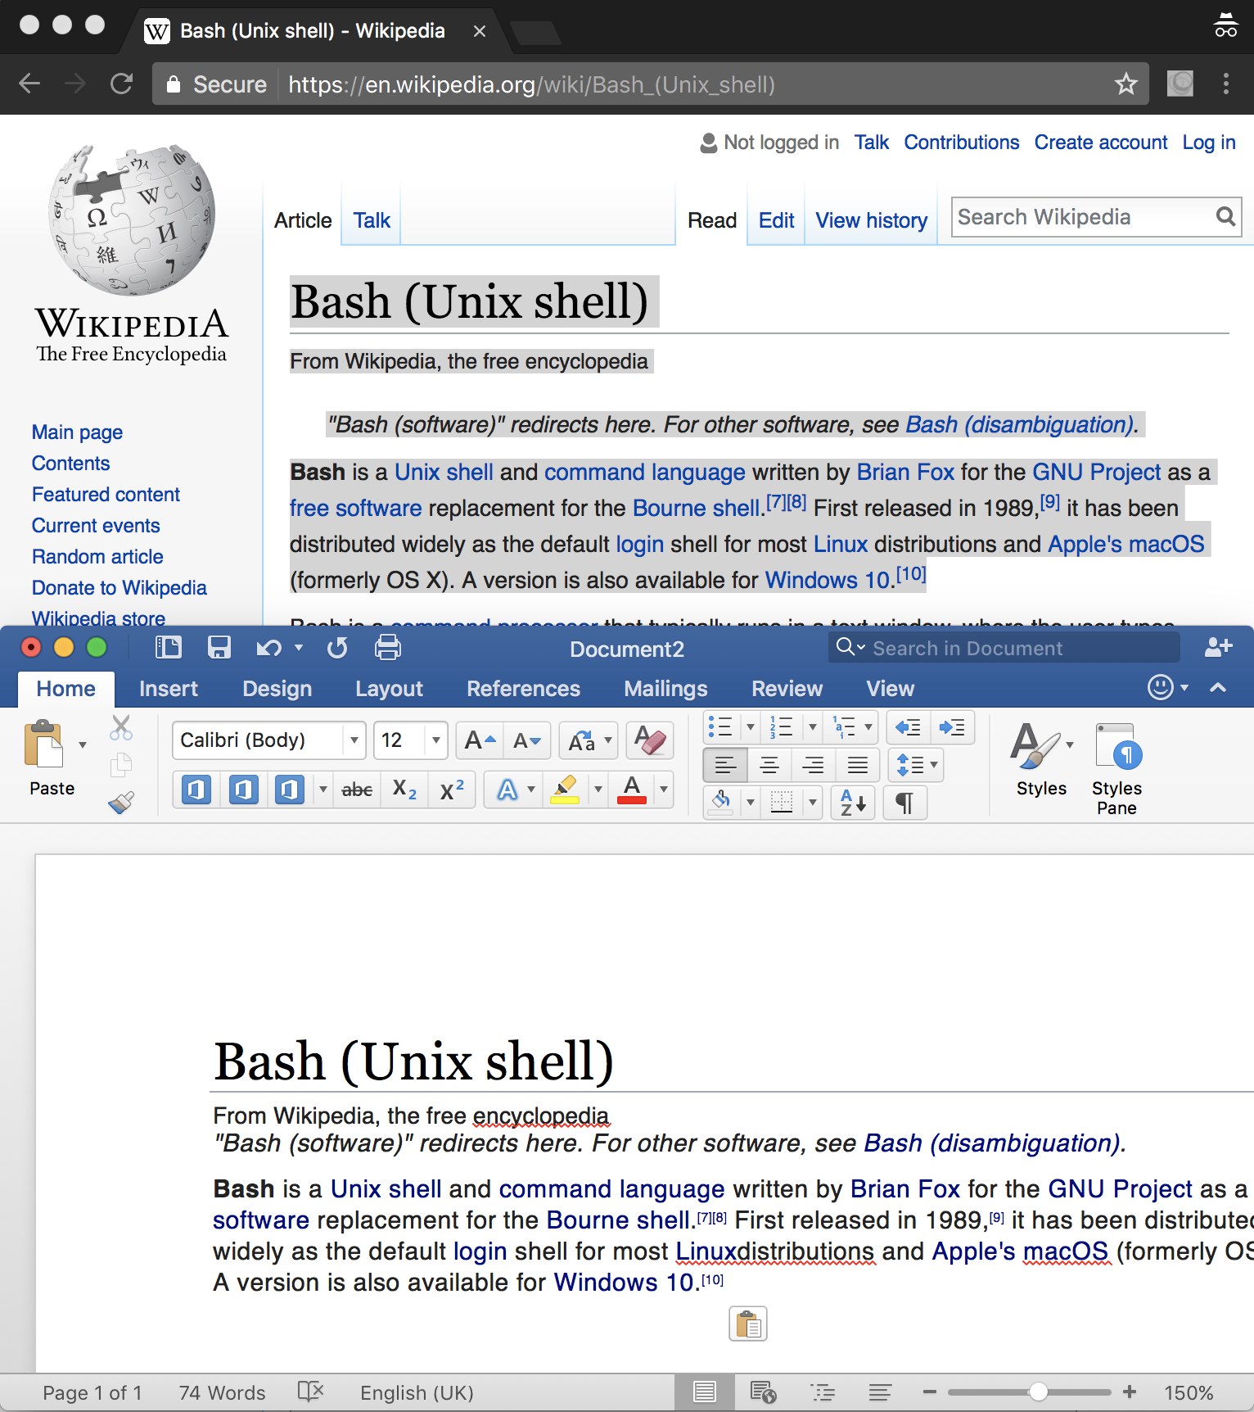This screenshot has height=1412, width=1254.
Task: Center align the paragraph
Action: [x=769, y=765]
